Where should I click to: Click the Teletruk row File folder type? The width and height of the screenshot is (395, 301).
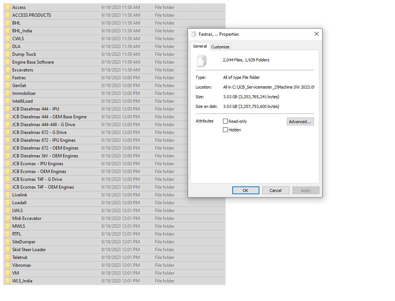(x=165, y=257)
